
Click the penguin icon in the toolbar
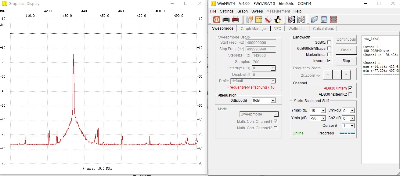pos(278,20)
